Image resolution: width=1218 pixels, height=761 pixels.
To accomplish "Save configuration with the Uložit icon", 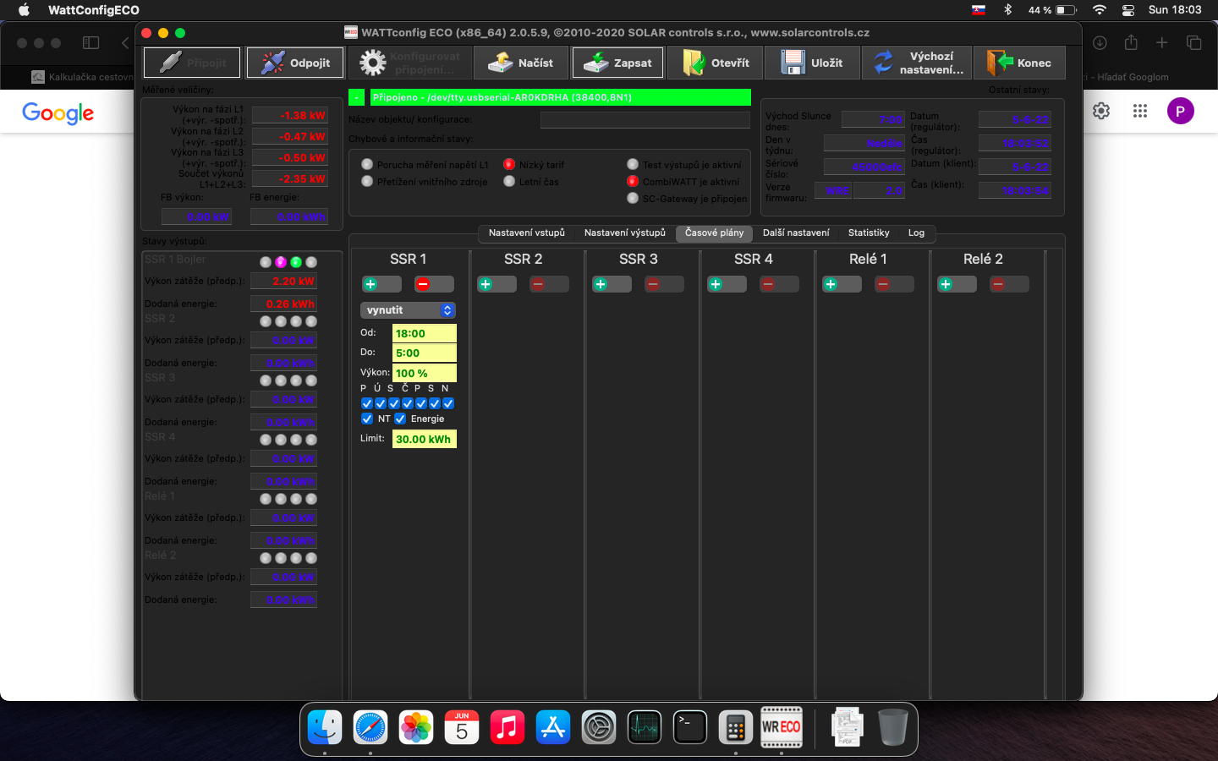I will tap(793, 63).
